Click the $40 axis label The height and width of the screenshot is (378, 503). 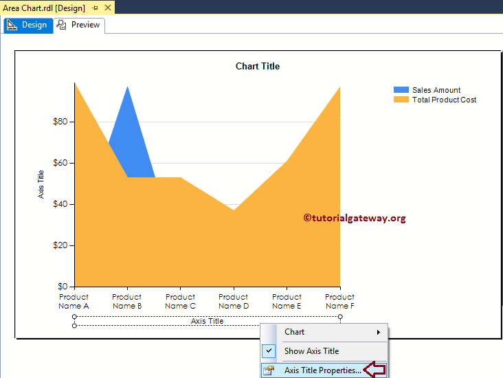click(60, 204)
